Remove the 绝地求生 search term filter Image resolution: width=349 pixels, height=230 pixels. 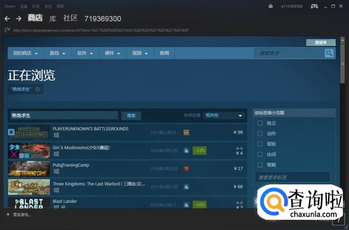pos(38,89)
